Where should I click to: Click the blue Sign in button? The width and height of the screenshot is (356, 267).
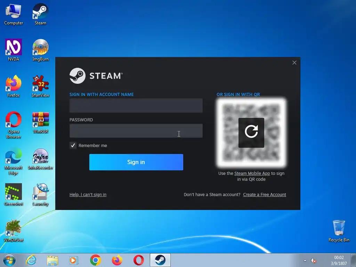point(136,162)
